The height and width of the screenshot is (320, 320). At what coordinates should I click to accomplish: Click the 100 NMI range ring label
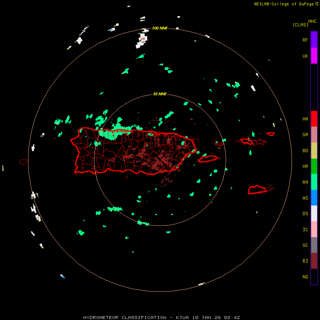[160, 28]
